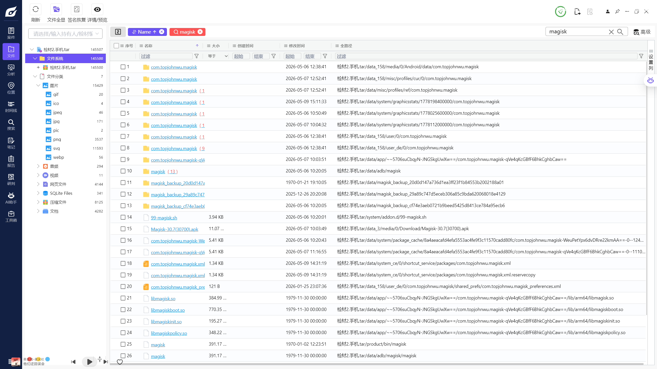The image size is (657, 369).
Task: Open the 研判 judgment sidebar section
Action: tap(11, 180)
